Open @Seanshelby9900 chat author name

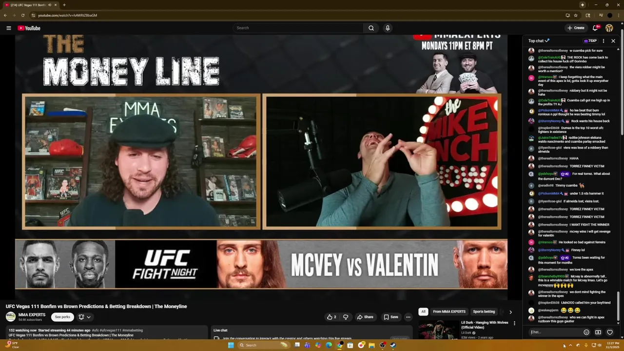(x=551, y=276)
